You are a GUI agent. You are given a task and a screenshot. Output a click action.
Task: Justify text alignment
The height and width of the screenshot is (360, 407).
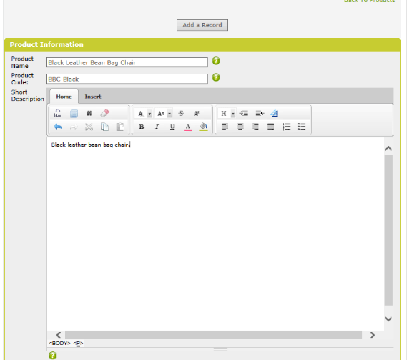click(271, 127)
